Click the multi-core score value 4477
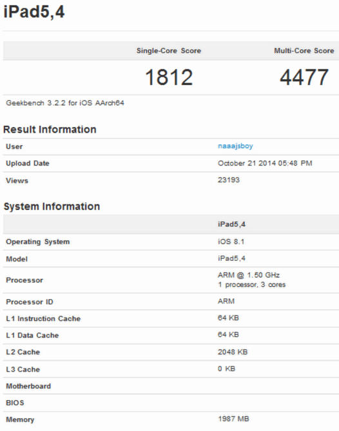 point(304,77)
